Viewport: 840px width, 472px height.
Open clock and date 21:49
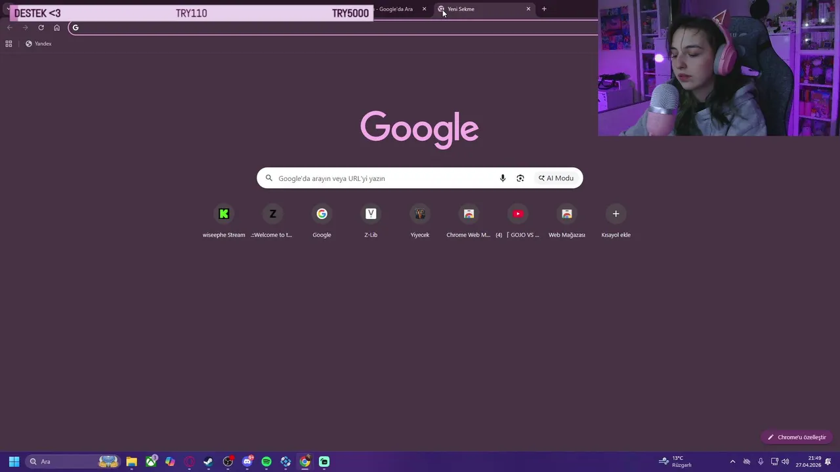808,462
